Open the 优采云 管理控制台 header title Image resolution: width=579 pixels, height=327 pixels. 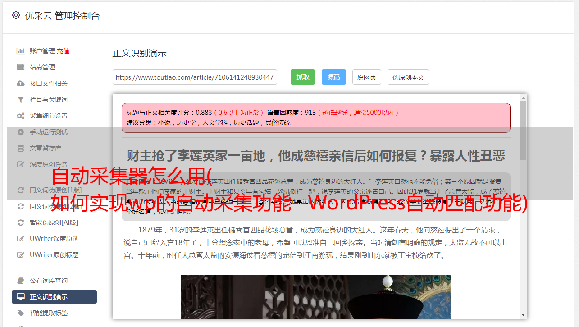point(62,16)
